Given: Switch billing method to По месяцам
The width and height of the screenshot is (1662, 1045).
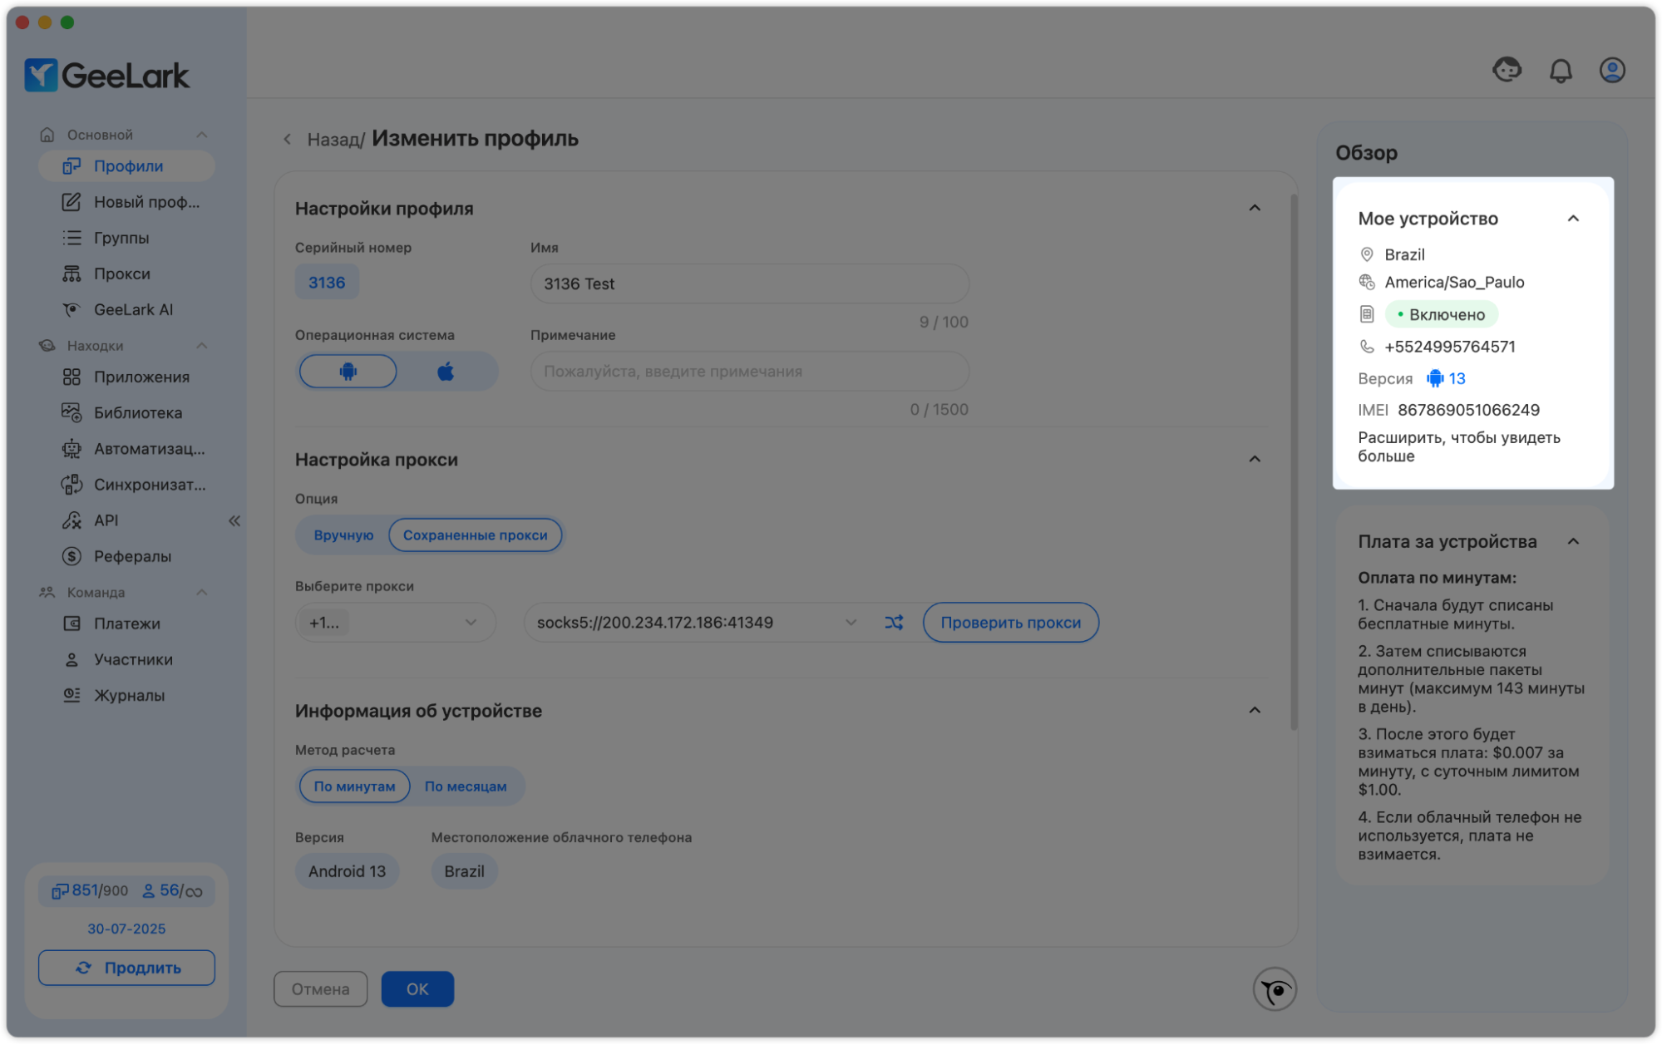Looking at the screenshot, I should [465, 786].
